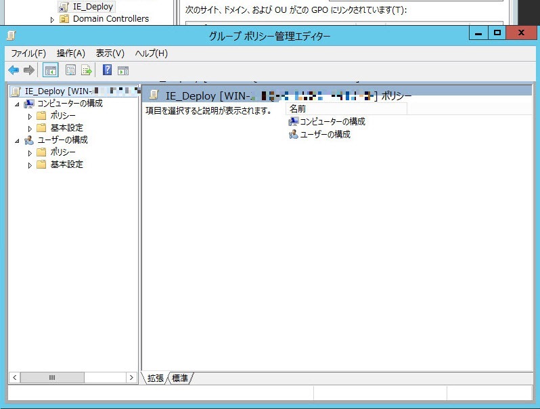
Task: Toggle the show/hide console tree button
Action: pos(50,70)
